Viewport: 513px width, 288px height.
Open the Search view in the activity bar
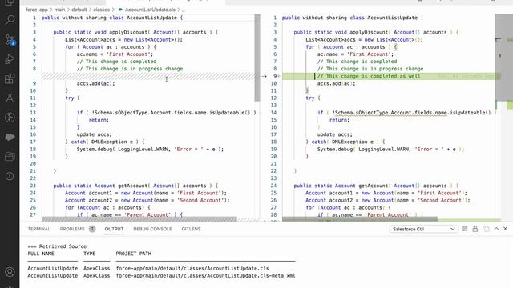pos(10,20)
